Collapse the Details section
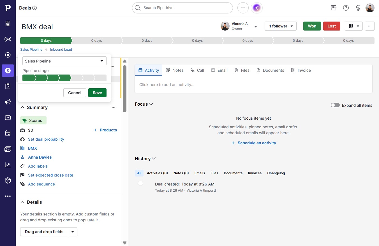The height and width of the screenshot is (246, 379). pyautogui.click(x=22, y=202)
